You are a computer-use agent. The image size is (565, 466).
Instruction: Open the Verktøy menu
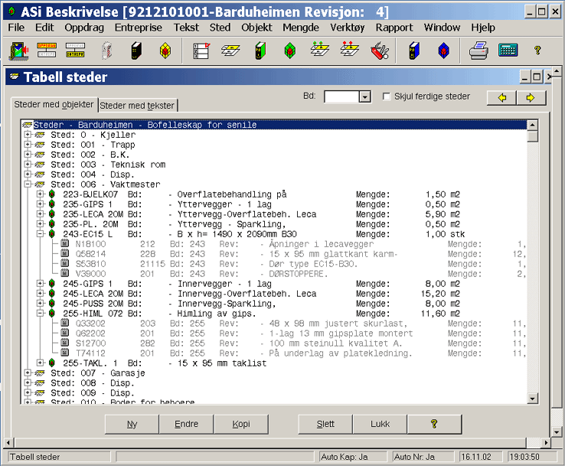click(348, 28)
